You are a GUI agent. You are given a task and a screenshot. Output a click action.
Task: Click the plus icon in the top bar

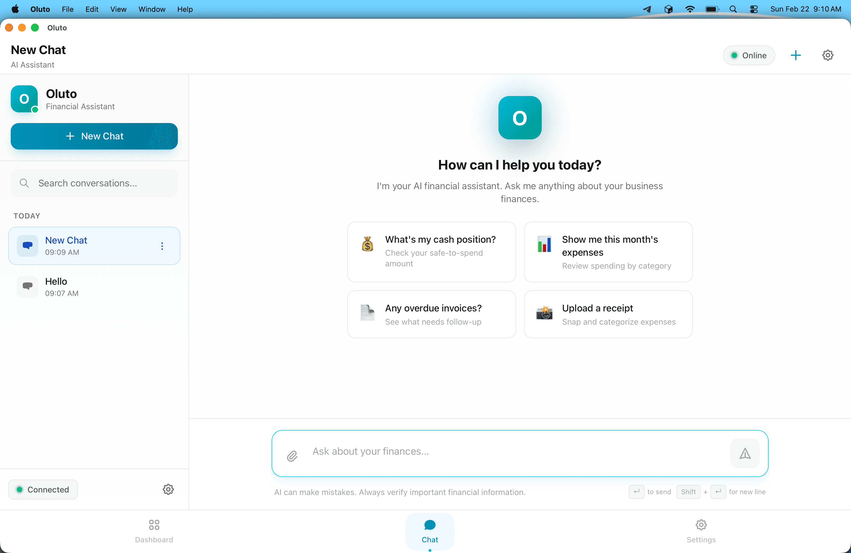[796, 55]
